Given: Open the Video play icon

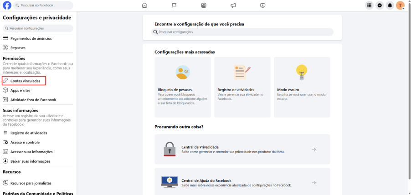Looking at the screenshot, I should [x=262, y=5].
